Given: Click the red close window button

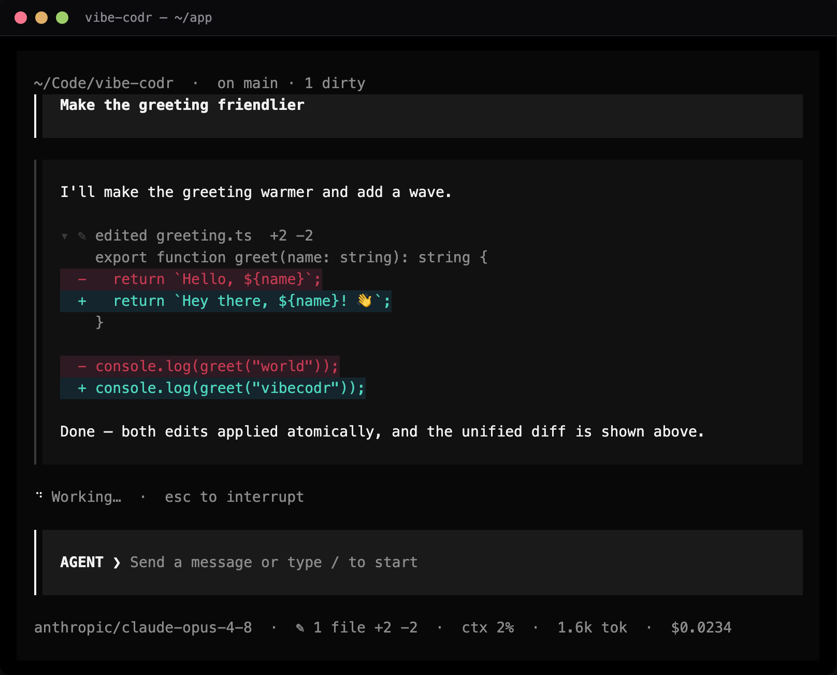Looking at the screenshot, I should 21,18.
